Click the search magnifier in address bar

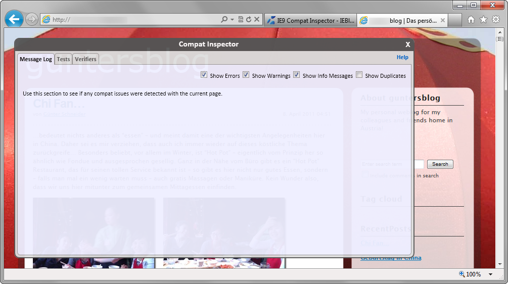[224, 20]
